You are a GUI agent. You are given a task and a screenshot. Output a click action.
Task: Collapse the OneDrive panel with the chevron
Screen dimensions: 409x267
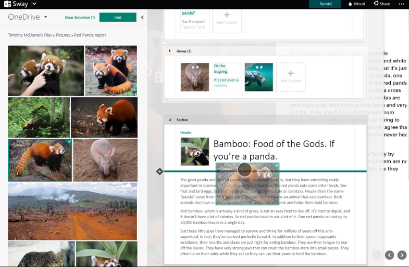(142, 18)
